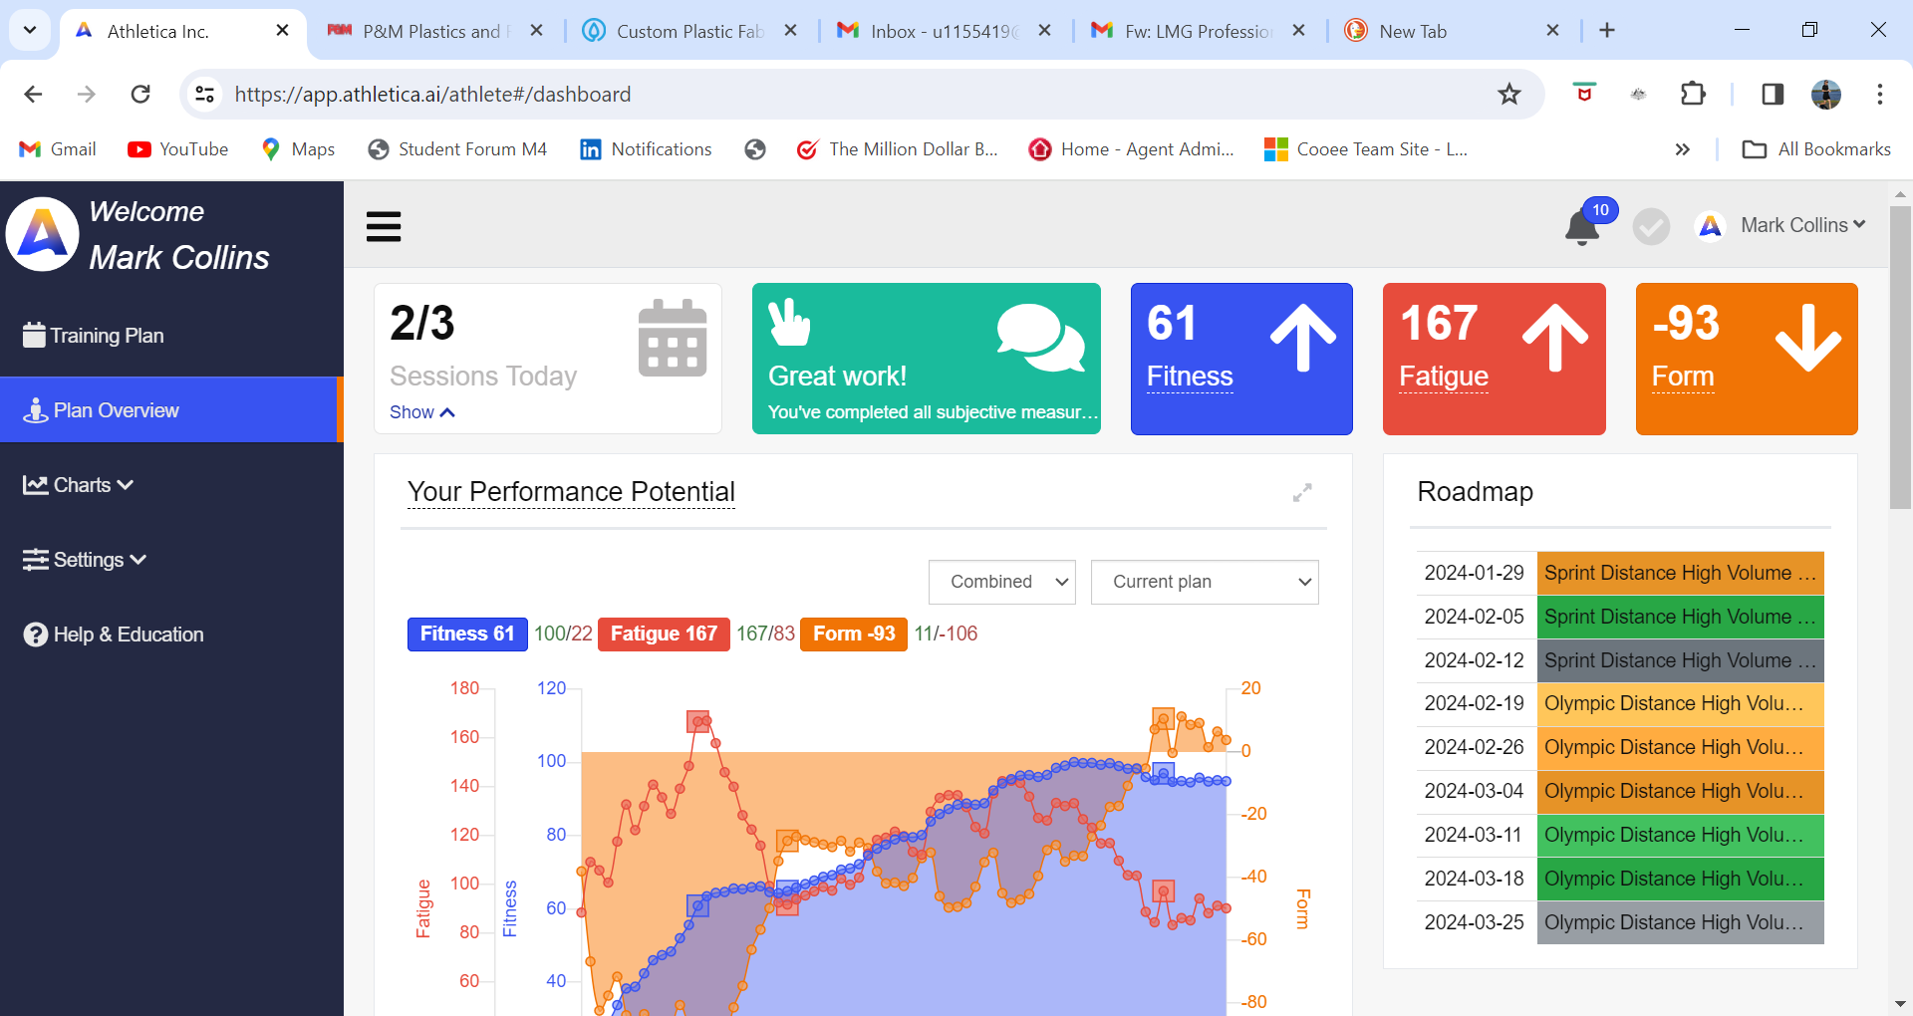The image size is (1913, 1016).
Task: Open the globe bookmark icon
Action: pos(755,149)
